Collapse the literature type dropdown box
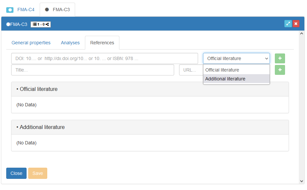 [x=236, y=58]
